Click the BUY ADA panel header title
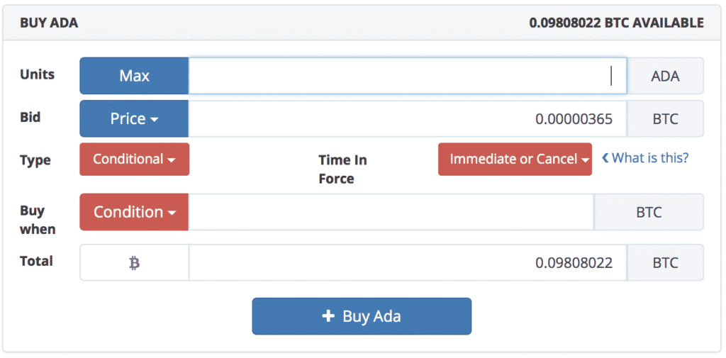 click(49, 23)
